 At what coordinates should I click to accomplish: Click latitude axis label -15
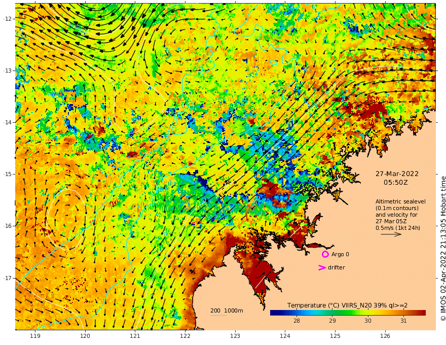pyautogui.click(x=7, y=174)
